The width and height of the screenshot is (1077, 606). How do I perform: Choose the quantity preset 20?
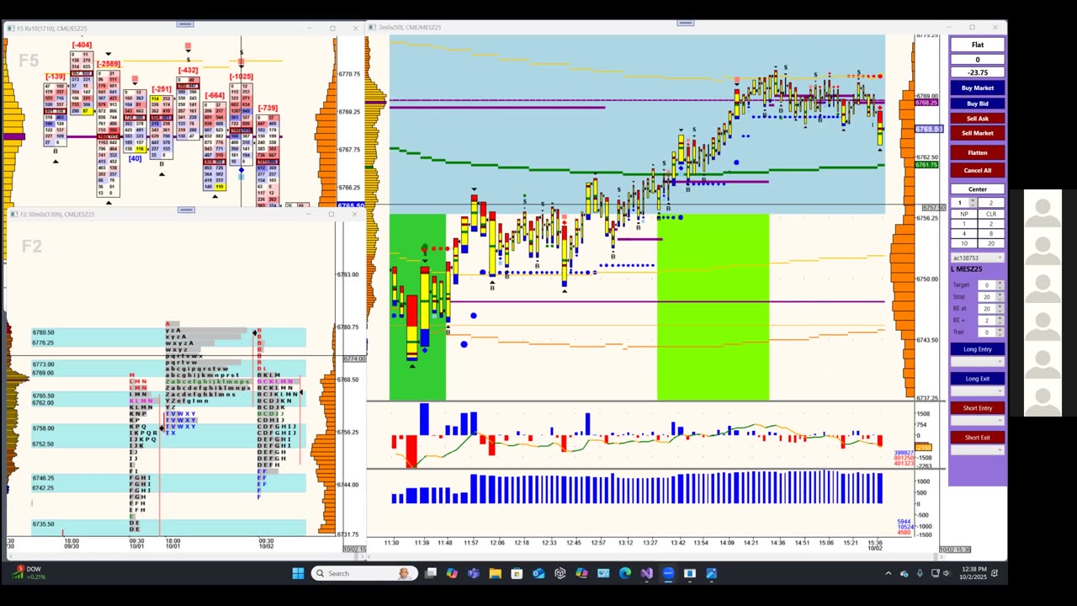point(991,243)
